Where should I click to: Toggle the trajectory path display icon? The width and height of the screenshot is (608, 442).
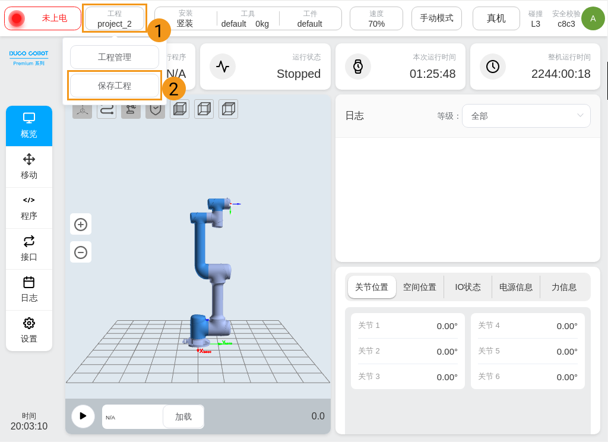pyautogui.click(x=107, y=109)
